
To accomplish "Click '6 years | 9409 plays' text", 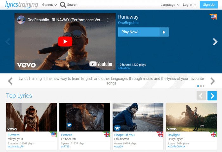I will coord(125,143).
